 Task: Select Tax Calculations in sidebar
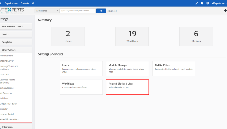(x=7, y=88)
